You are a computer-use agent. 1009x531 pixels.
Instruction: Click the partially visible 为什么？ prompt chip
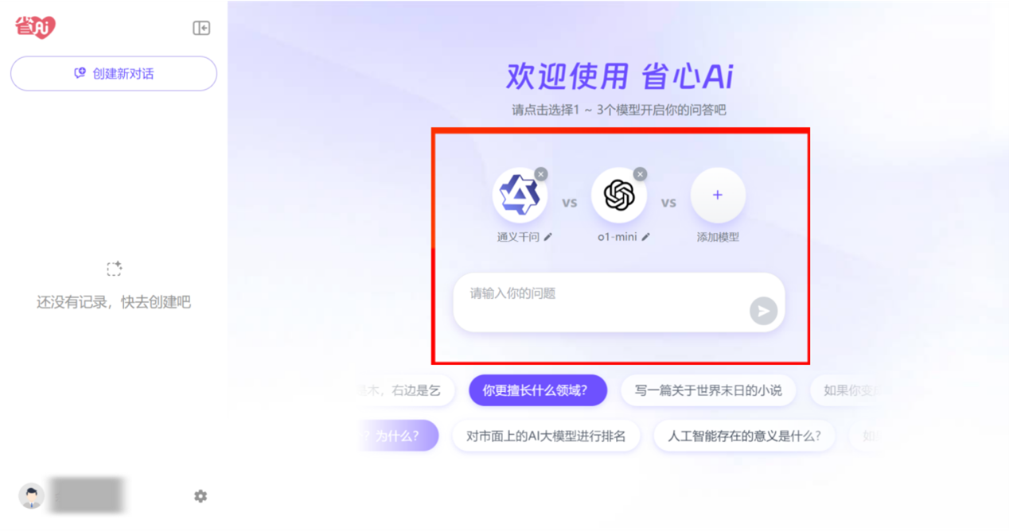point(399,436)
